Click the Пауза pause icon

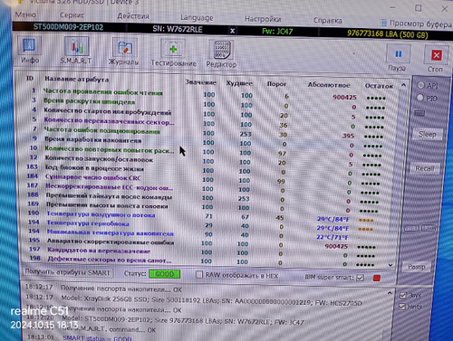pyautogui.click(x=399, y=54)
